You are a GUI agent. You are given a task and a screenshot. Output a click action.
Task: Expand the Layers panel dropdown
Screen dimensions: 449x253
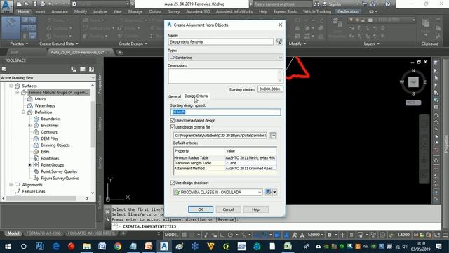pos(371,44)
